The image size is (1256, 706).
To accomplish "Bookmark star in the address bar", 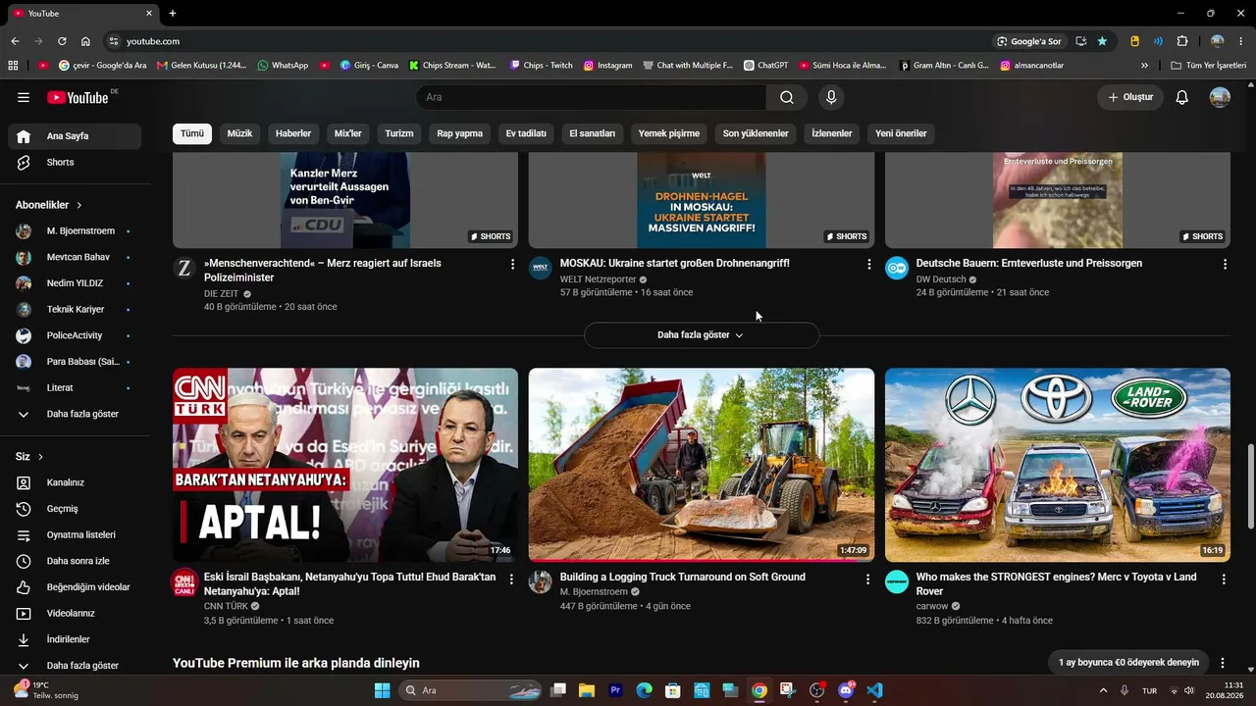I will coord(1102,41).
